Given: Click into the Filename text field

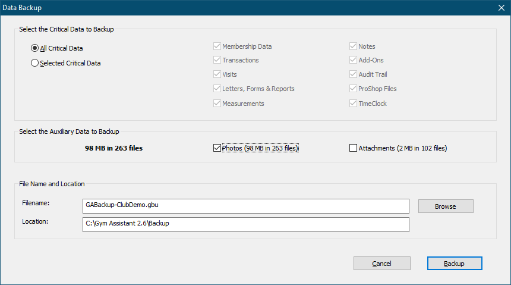Looking at the screenshot, I should (x=246, y=205).
